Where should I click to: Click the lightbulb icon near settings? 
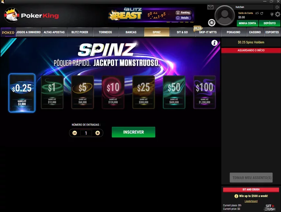coord(272,14)
